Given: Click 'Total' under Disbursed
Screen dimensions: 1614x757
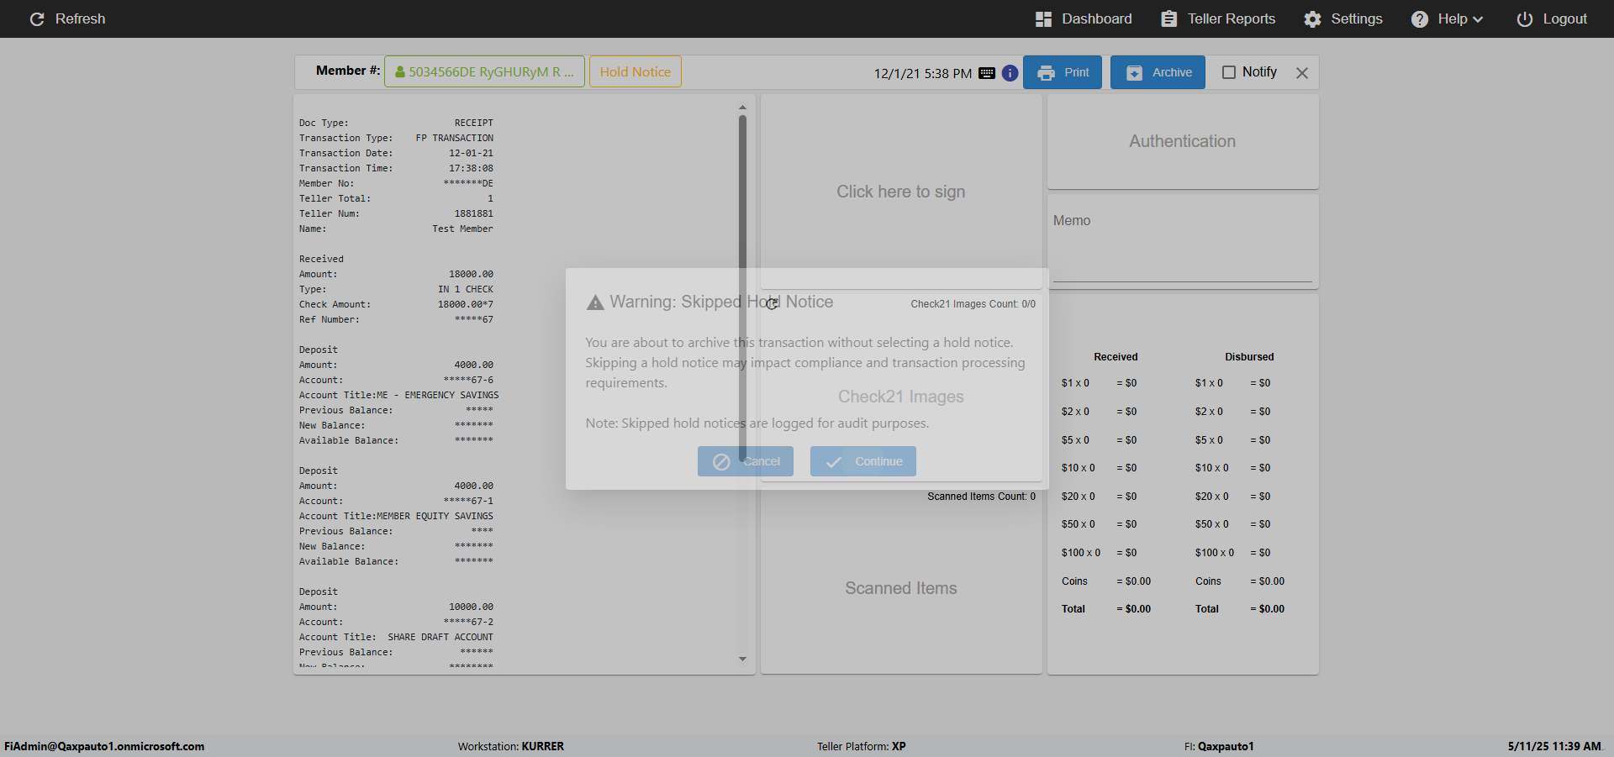Looking at the screenshot, I should point(1207,609).
